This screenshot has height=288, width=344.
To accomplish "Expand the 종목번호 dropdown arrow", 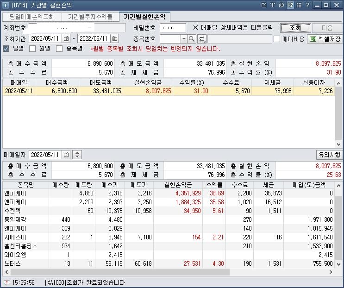I will [184, 39].
